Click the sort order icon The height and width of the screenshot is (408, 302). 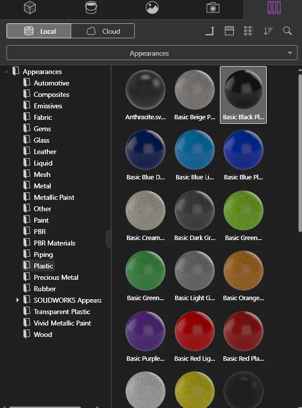(x=268, y=31)
